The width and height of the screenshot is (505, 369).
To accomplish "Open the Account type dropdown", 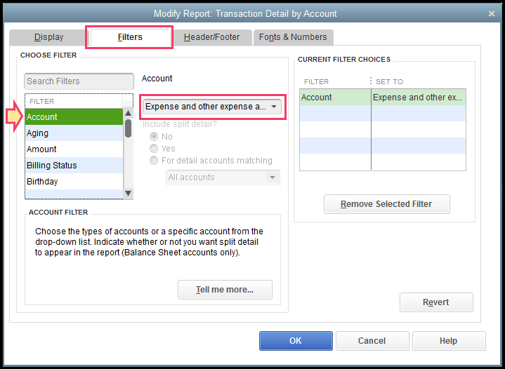I will pos(212,107).
